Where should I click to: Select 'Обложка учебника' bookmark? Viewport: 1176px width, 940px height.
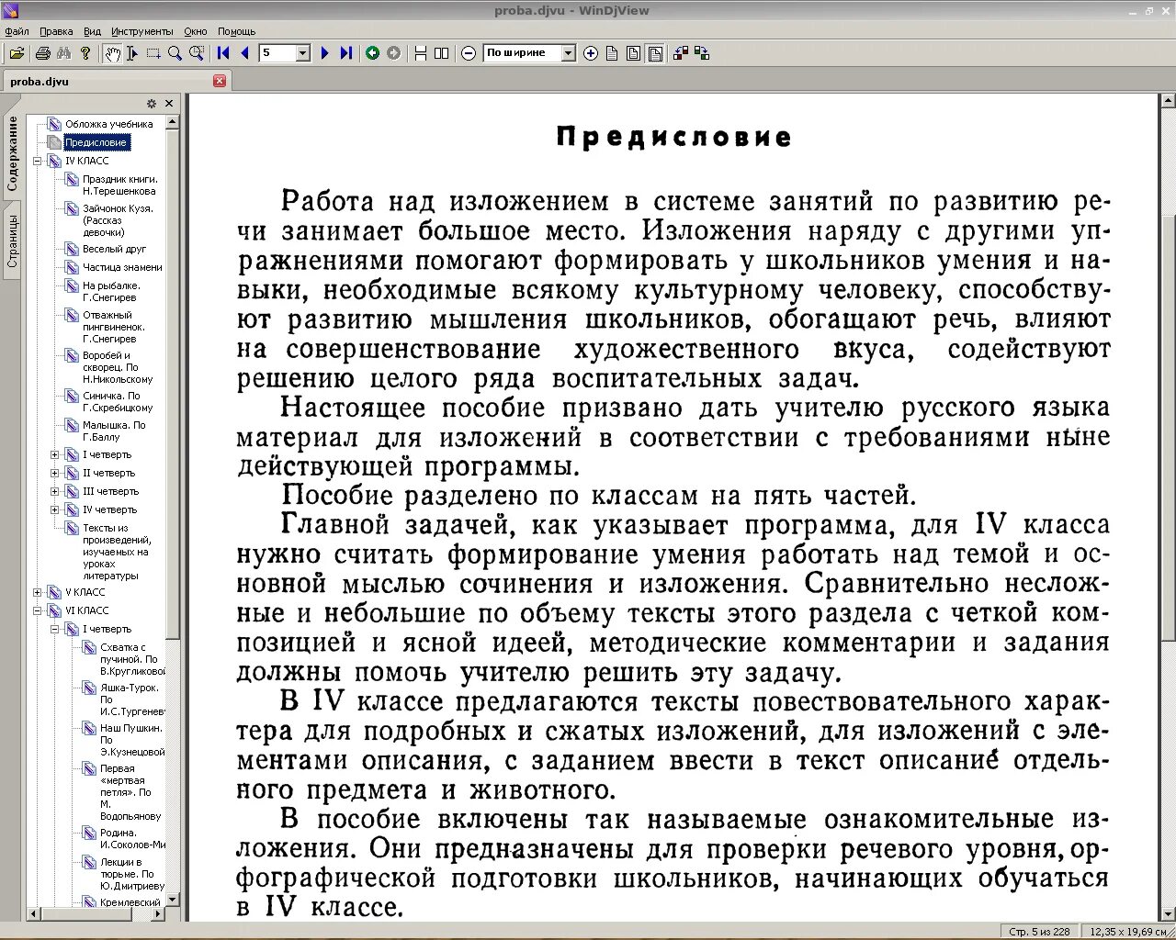pos(109,124)
